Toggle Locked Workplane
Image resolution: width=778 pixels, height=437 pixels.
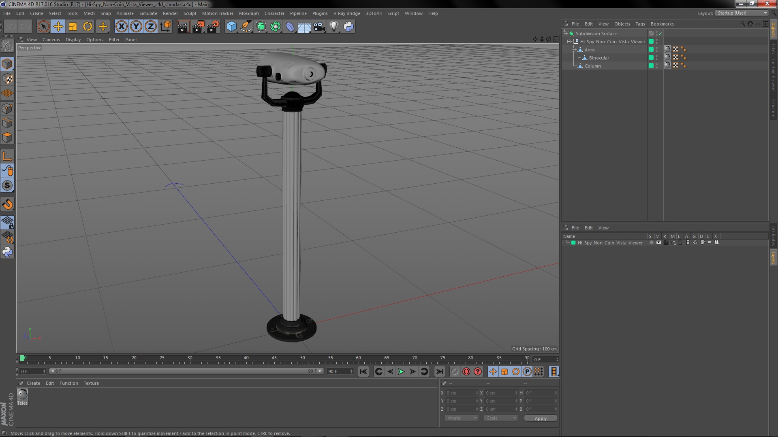7,223
